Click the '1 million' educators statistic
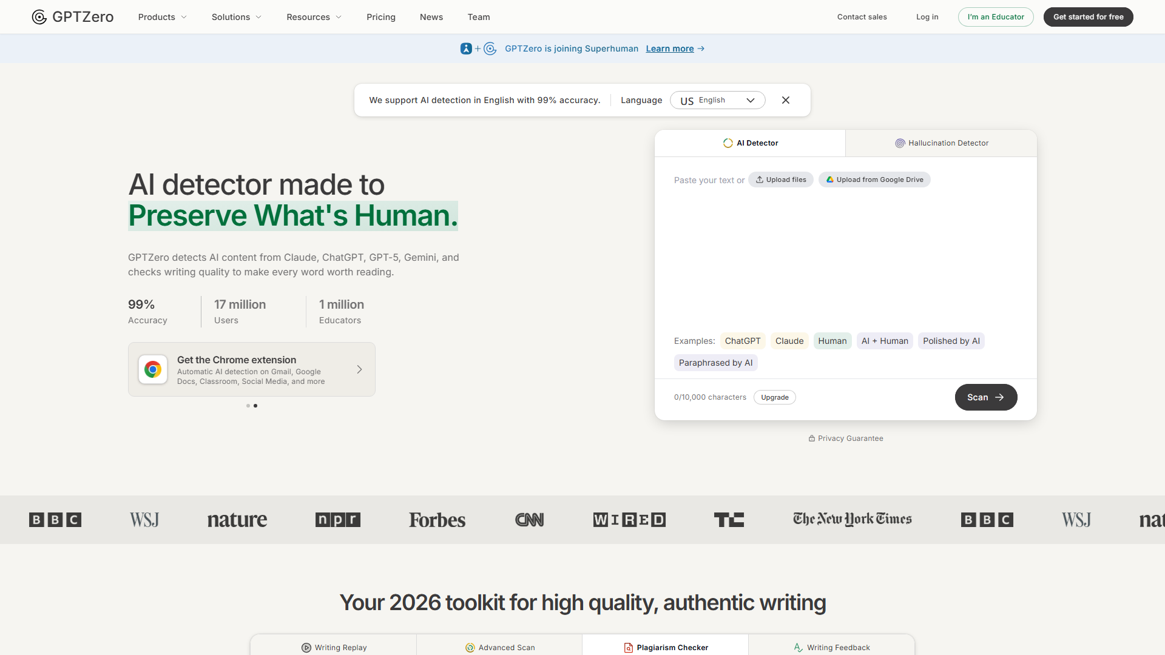The height and width of the screenshot is (655, 1165). click(342, 304)
